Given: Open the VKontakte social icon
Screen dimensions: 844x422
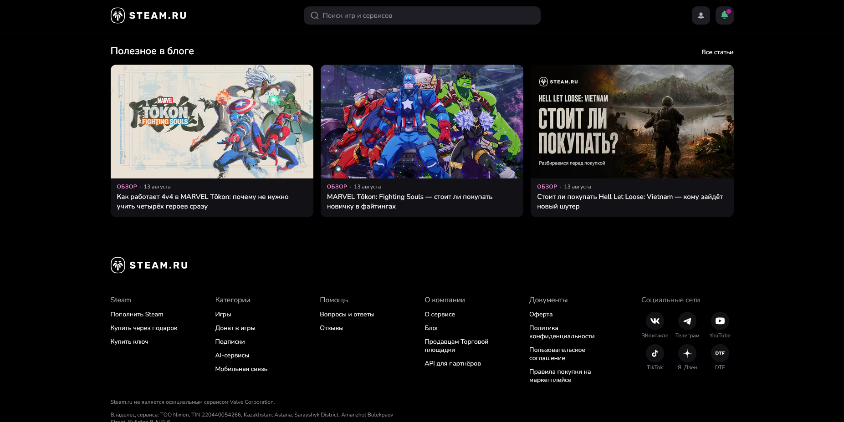Looking at the screenshot, I should coord(655,321).
